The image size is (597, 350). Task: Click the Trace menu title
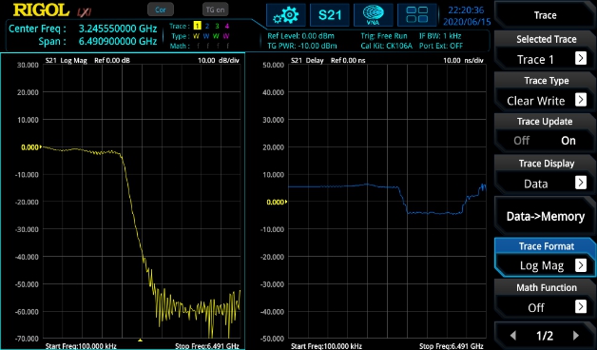(x=545, y=15)
